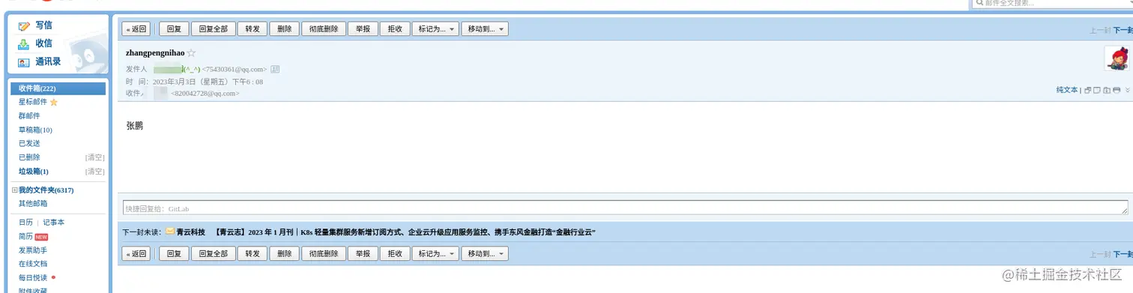Open 日历 calendar link

pyautogui.click(x=25, y=223)
